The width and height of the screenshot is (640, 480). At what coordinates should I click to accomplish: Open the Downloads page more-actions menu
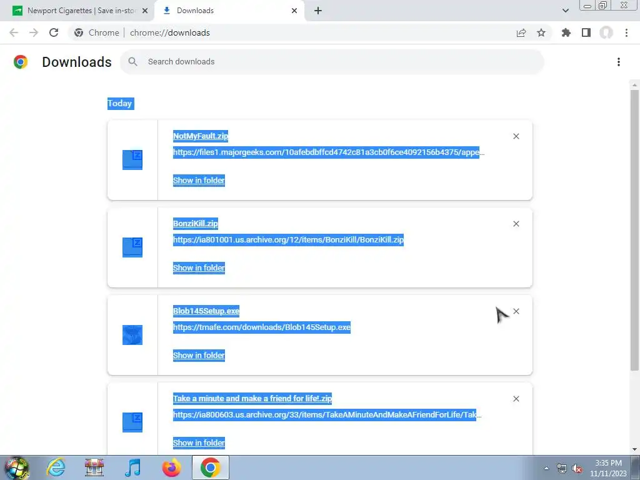click(619, 62)
